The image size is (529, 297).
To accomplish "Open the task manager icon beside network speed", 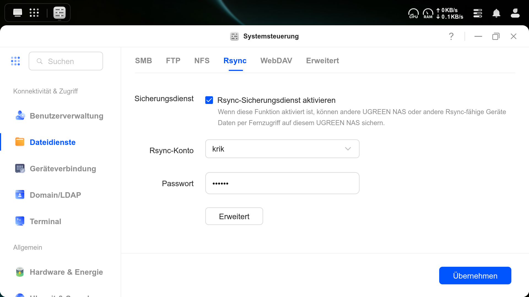I will click(477, 13).
